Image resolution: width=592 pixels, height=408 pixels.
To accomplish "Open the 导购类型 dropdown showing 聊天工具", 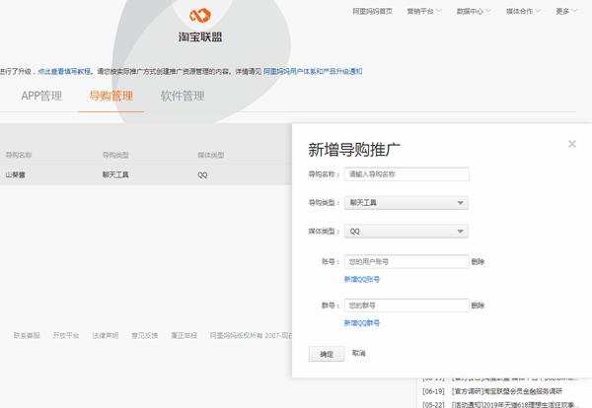I will (x=407, y=203).
